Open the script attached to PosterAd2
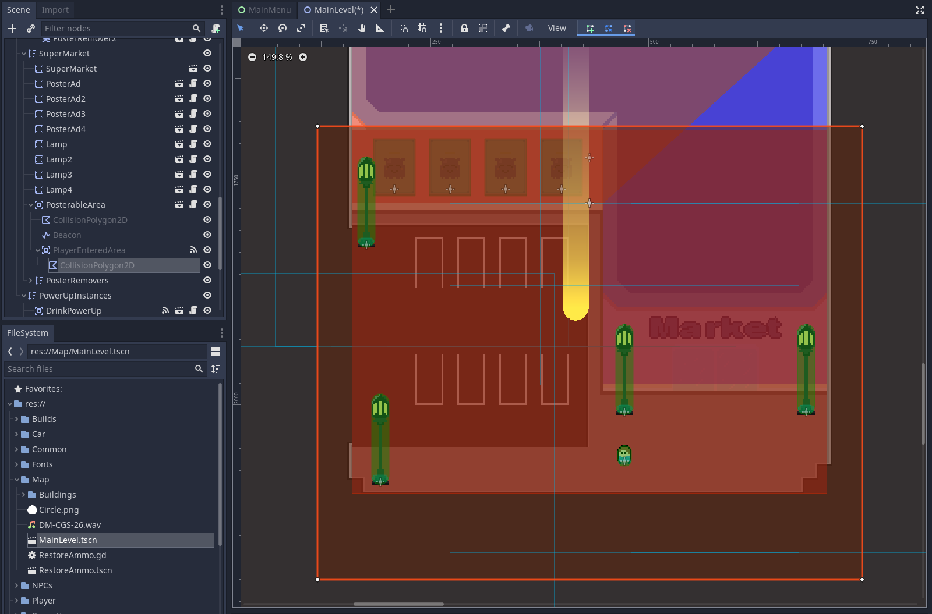The width and height of the screenshot is (932, 614). 193,98
